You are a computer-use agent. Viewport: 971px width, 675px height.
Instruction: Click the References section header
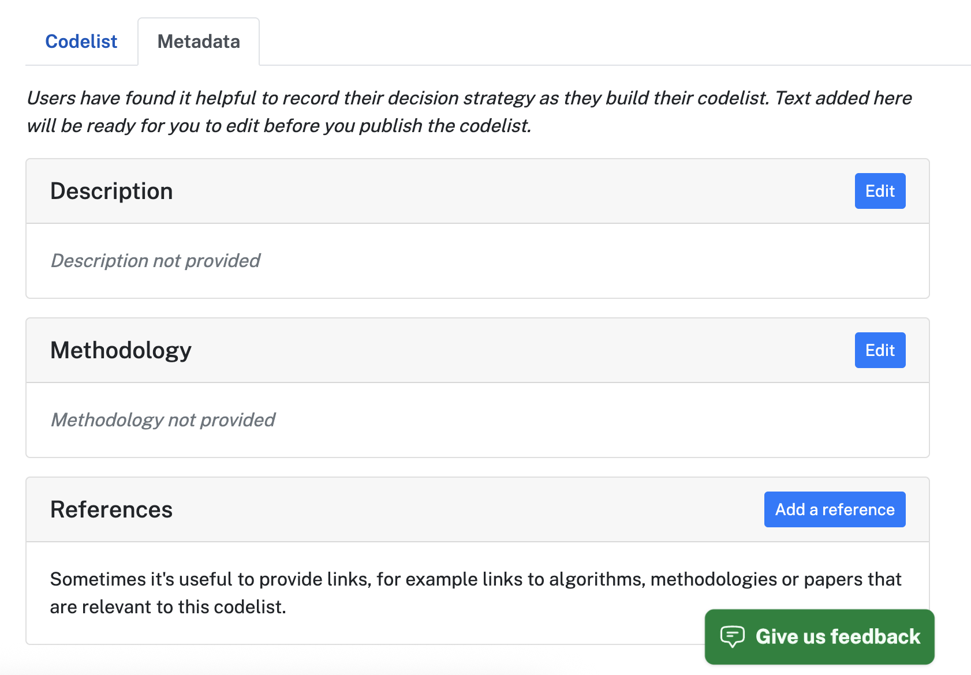pos(111,509)
